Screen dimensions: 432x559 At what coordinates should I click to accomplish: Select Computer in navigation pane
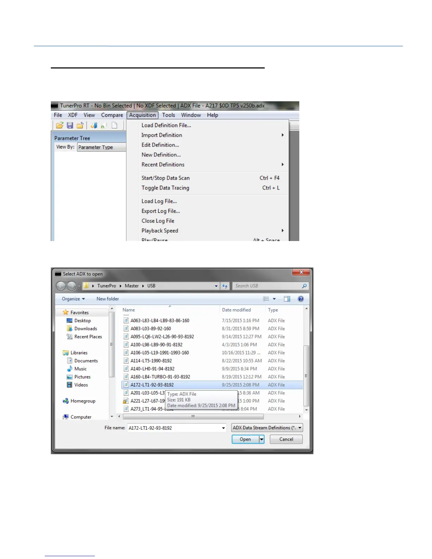click(x=81, y=417)
